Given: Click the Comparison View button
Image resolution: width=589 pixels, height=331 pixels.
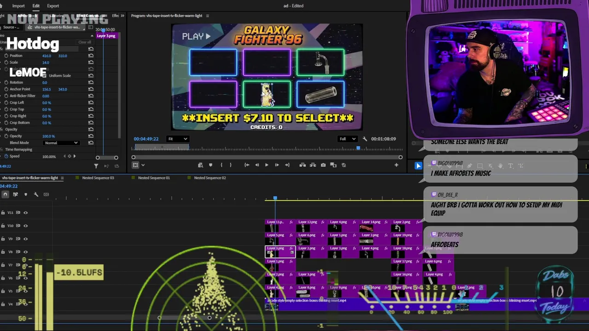Looking at the screenshot, I should click(333, 165).
